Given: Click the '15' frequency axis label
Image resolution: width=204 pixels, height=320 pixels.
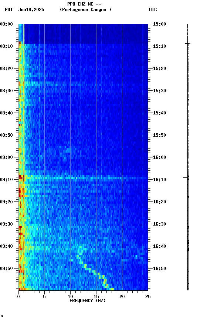Looking at the screenshot, I should (x=96, y=297).
